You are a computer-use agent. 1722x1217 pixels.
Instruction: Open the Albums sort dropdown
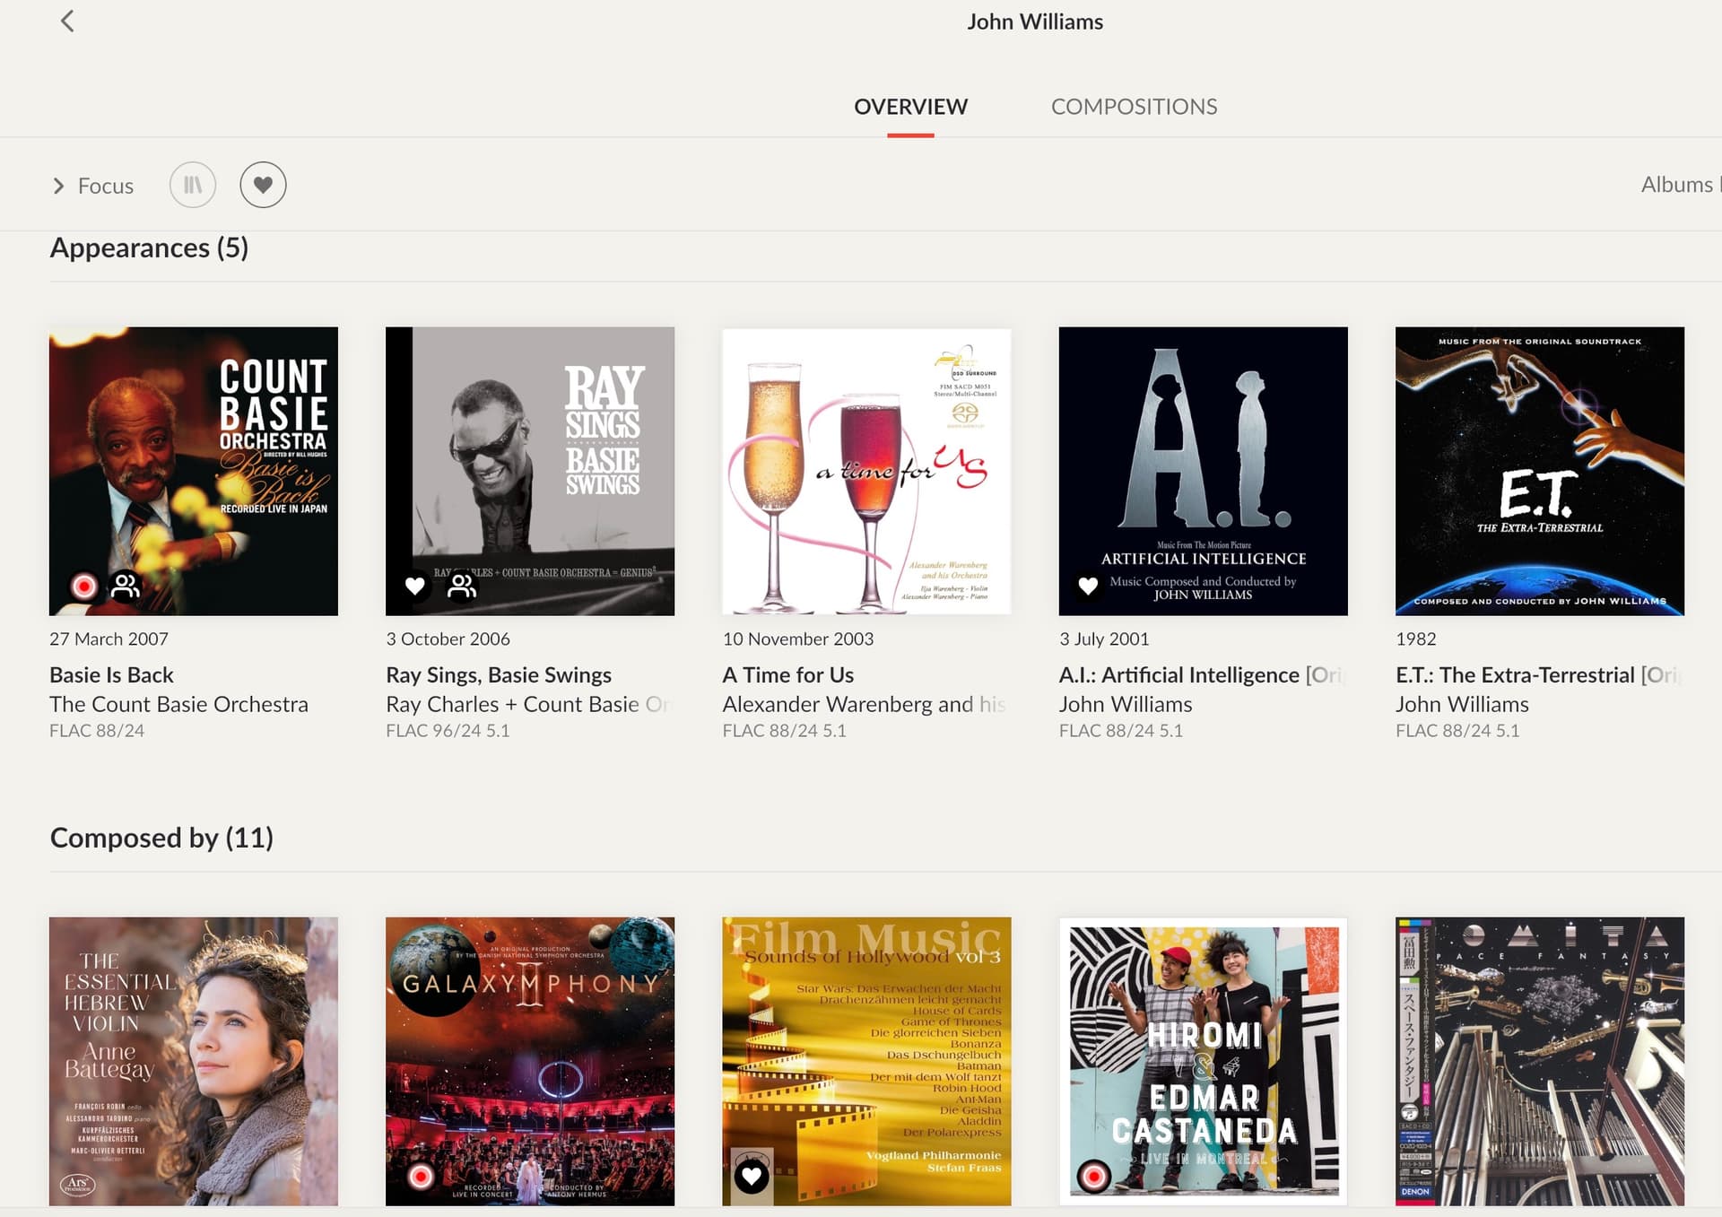click(x=1680, y=185)
